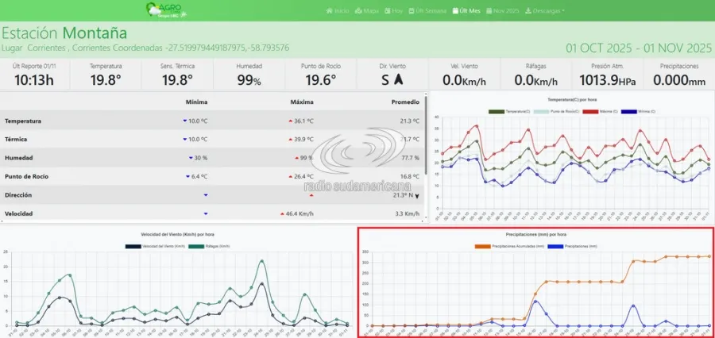Go to the Mapa view

366,11
